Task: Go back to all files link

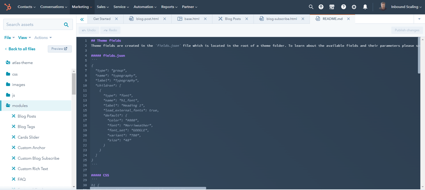Action: pos(20,49)
